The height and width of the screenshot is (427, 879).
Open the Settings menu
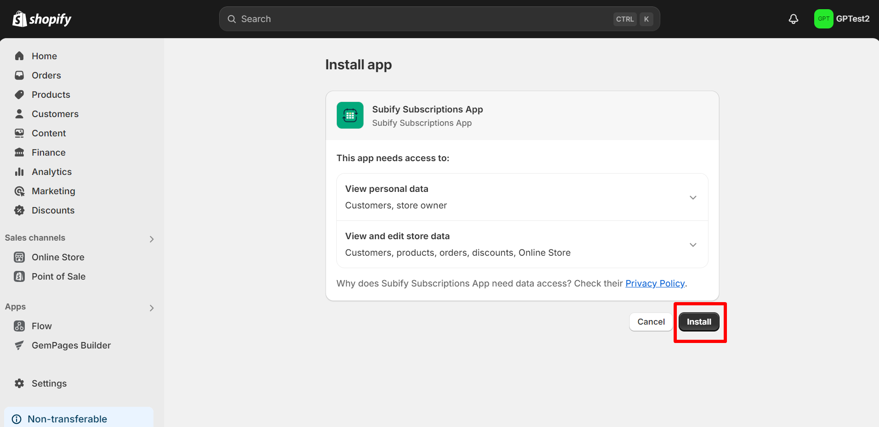[49, 383]
